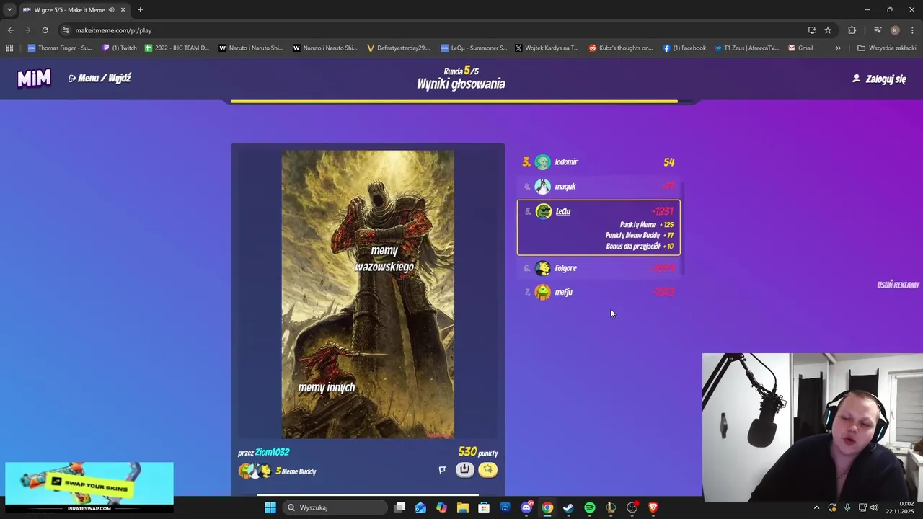Open the (1) Twitch bookmark
The height and width of the screenshot is (519, 923).
point(120,48)
